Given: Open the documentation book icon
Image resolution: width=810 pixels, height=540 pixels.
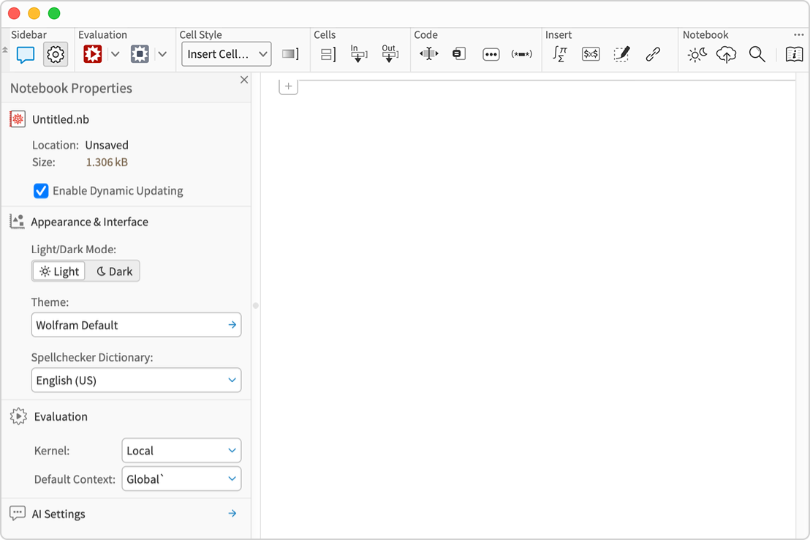Looking at the screenshot, I should [x=794, y=54].
